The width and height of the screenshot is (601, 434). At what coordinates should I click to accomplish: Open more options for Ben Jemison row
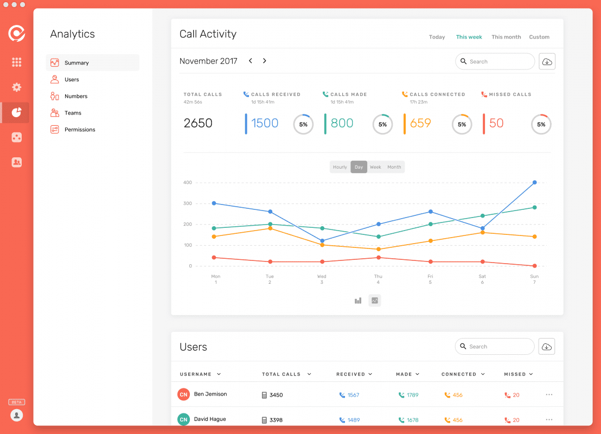pos(549,394)
